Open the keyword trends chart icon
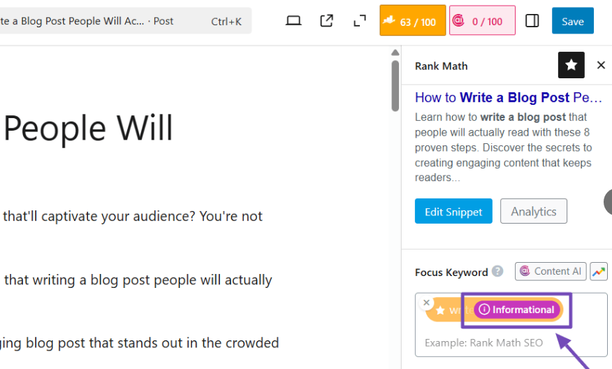 coord(599,271)
